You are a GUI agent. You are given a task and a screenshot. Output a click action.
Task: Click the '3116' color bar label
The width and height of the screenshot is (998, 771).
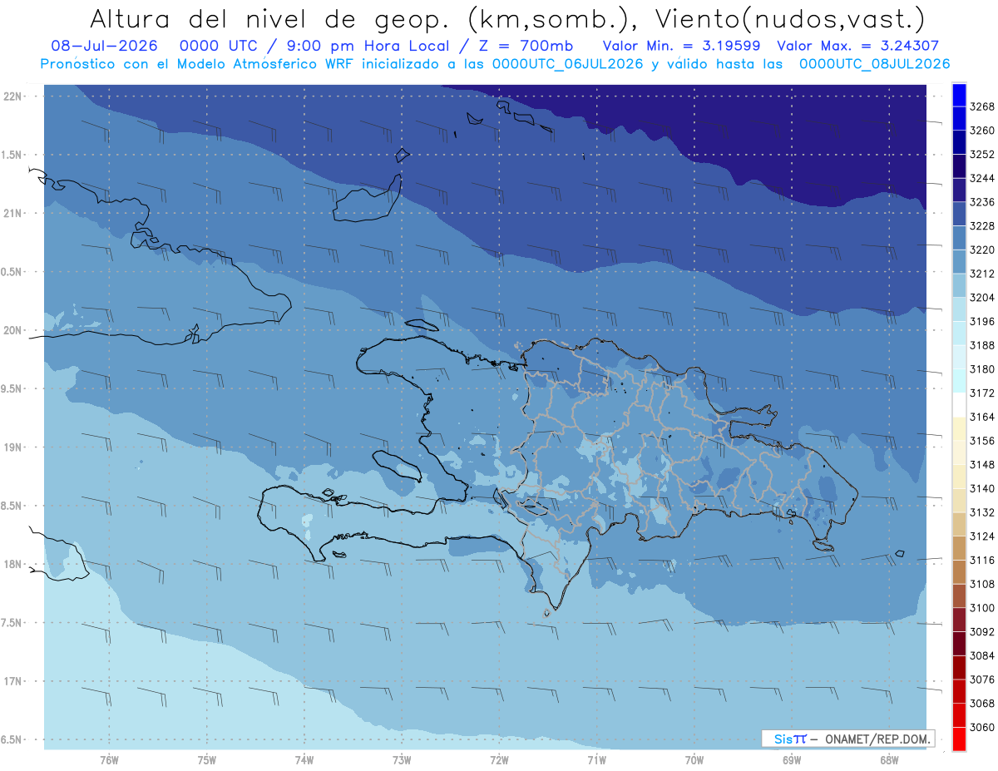[982, 561]
